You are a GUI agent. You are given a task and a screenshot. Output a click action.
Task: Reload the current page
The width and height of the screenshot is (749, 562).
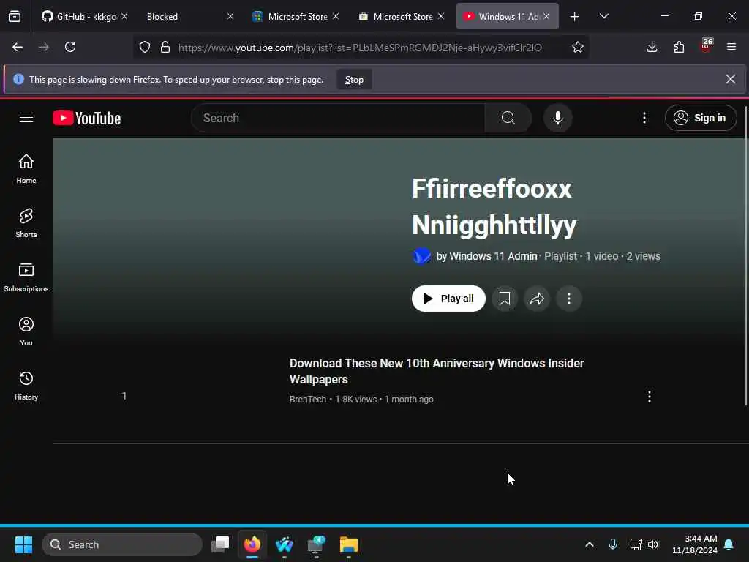[70, 47]
